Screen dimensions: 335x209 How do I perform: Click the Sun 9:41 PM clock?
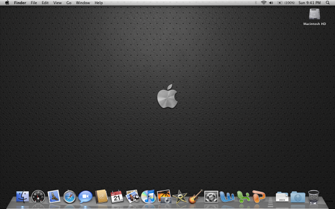309,3
